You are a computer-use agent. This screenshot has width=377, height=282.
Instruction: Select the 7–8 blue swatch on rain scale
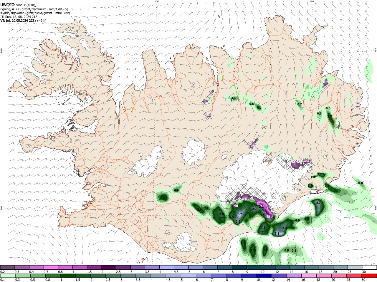[x=219, y=276]
